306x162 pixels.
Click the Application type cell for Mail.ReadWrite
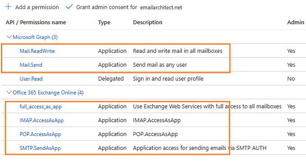point(112,51)
